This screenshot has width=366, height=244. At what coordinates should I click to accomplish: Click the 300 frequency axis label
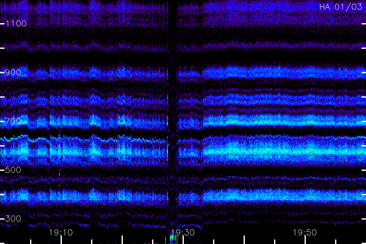coord(13,219)
